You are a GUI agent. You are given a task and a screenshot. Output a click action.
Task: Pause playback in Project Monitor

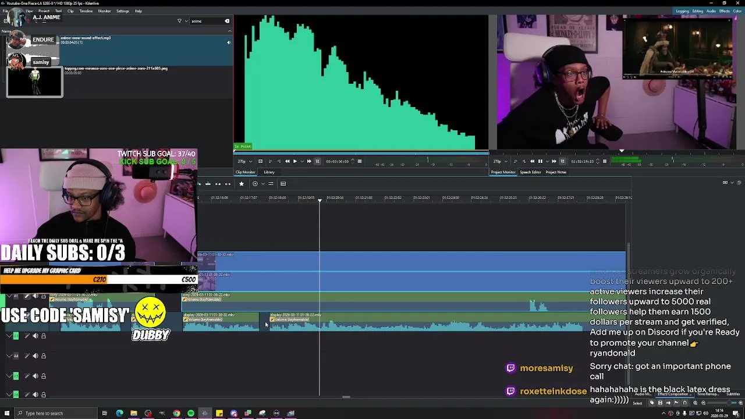(540, 161)
